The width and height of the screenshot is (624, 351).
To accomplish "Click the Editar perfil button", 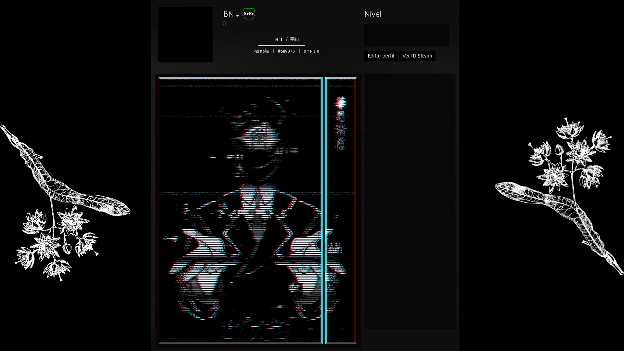I will tap(381, 56).
